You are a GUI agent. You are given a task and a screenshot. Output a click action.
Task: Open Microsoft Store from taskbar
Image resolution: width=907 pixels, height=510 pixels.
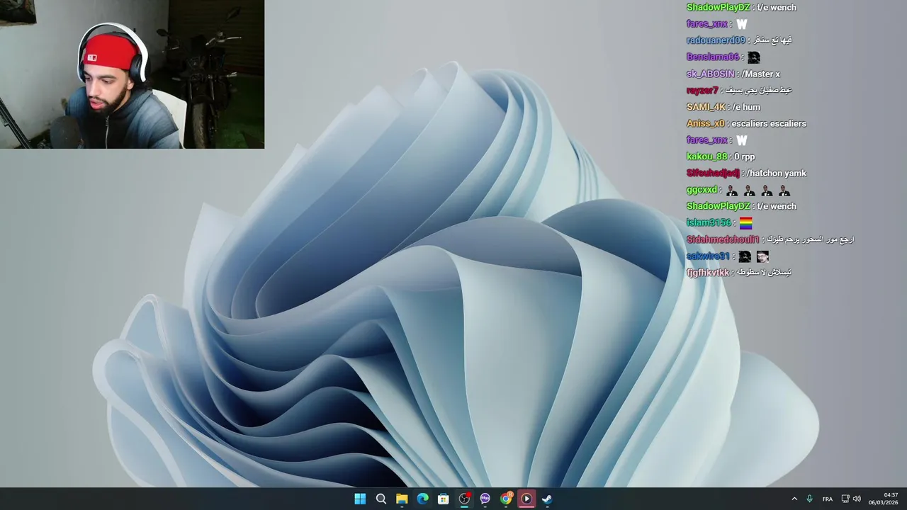tap(443, 499)
